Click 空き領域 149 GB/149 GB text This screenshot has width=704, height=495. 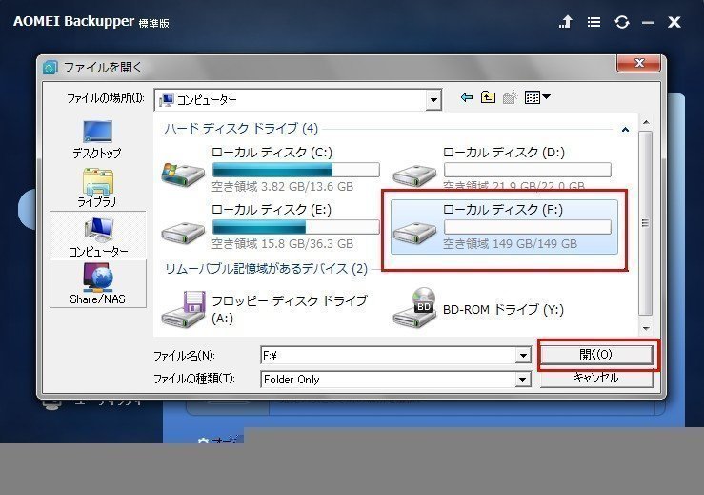coord(510,244)
